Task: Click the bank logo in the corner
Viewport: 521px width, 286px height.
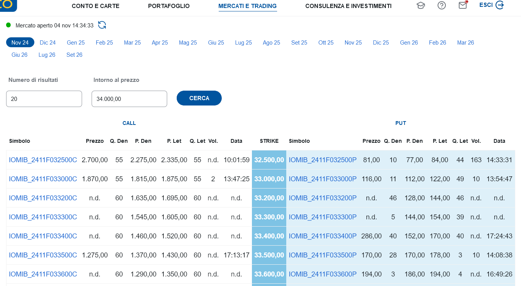Action: click(8, 5)
